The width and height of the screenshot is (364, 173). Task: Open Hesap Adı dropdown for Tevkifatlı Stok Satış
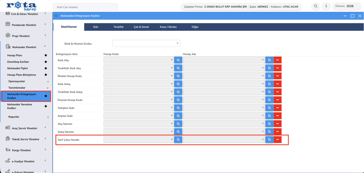(x=224, y=92)
